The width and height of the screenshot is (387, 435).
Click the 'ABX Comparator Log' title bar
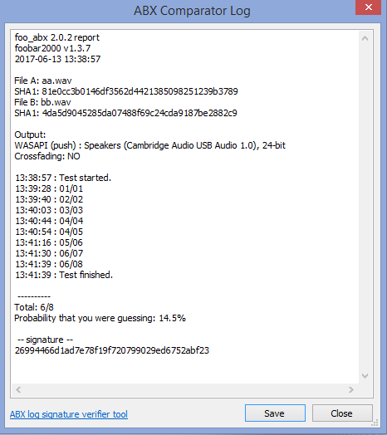pos(192,11)
